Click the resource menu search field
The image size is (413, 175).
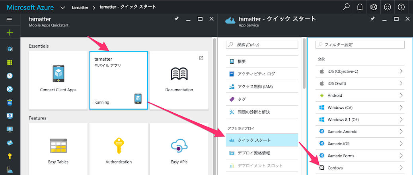pyautogui.click(x=262, y=45)
